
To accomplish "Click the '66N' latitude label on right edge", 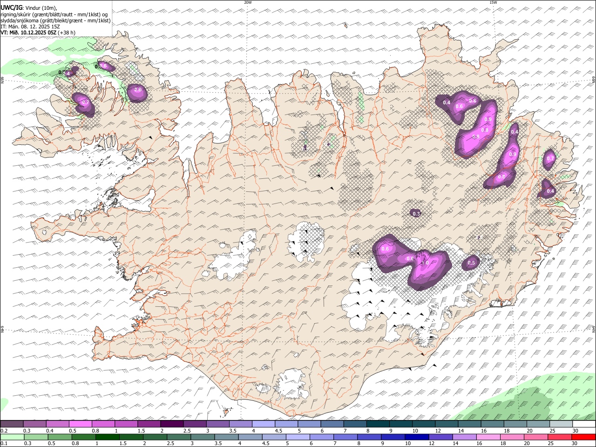I will [594, 81].
